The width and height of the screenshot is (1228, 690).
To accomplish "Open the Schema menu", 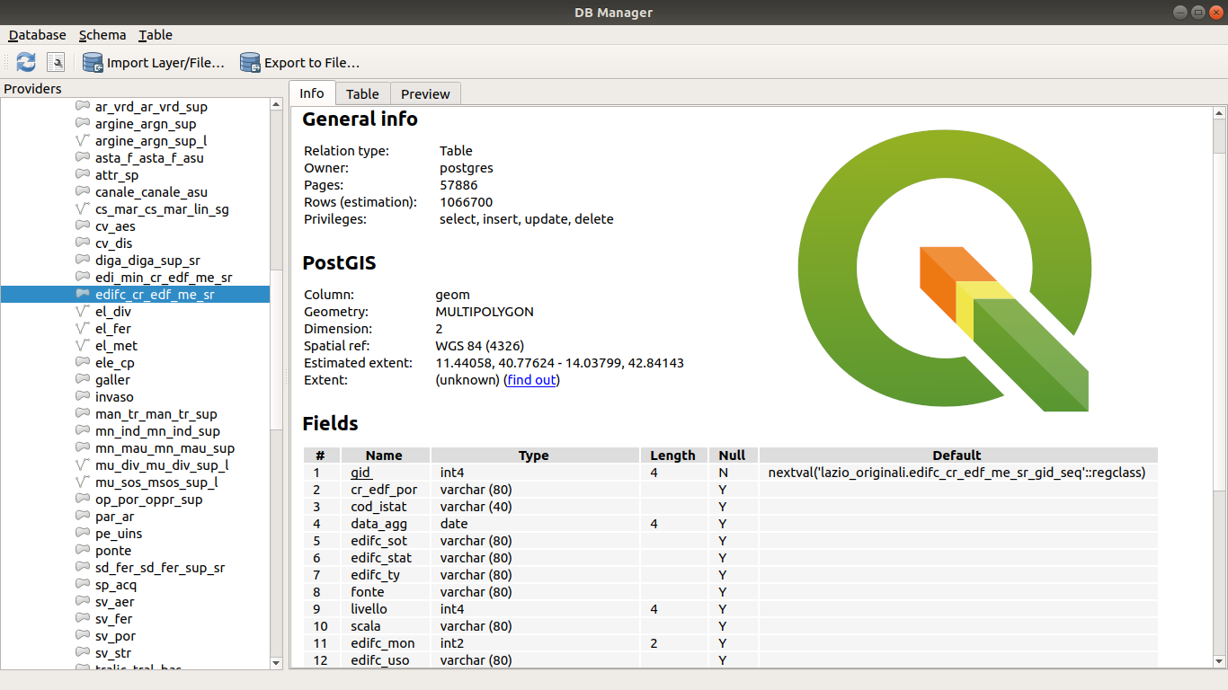I will [x=102, y=35].
